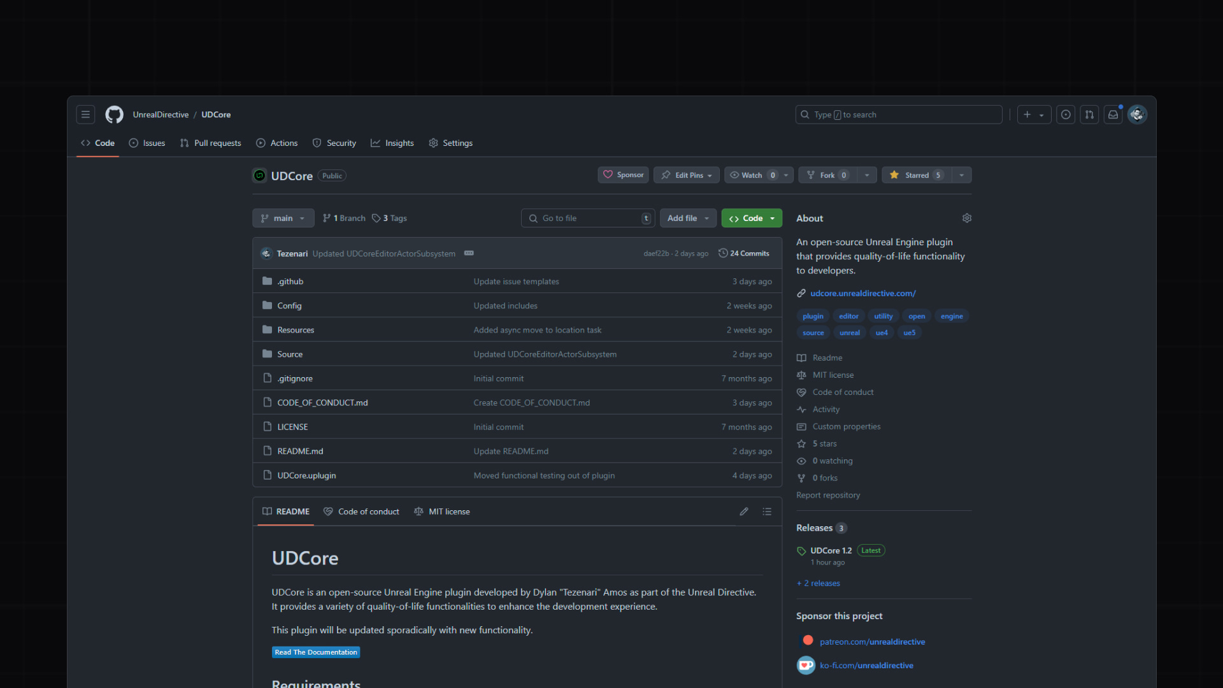Open the issues shortcut icon in header
Image resolution: width=1223 pixels, height=688 pixels.
[x=1066, y=115]
